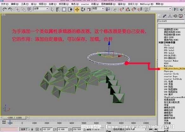Click the Circle01 object name field
Screen dimensions: 185x132
pos(171,21)
